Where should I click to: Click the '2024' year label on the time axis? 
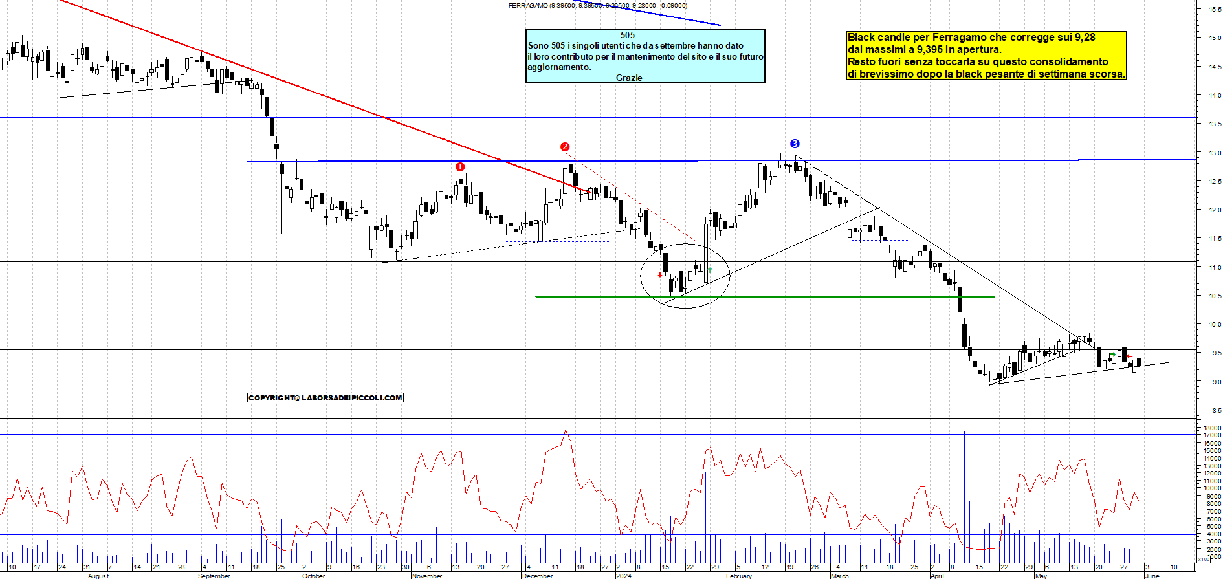click(x=623, y=576)
